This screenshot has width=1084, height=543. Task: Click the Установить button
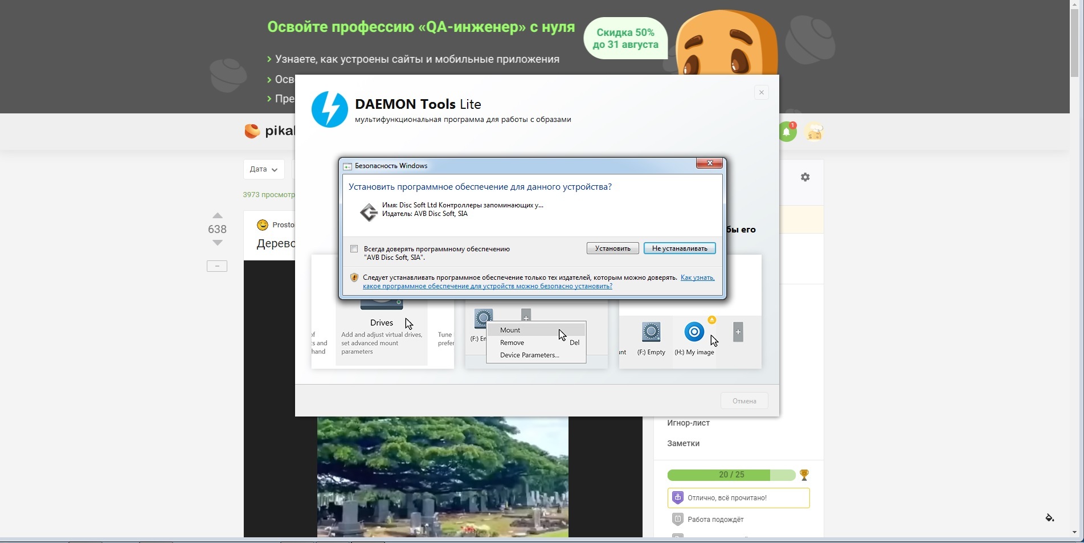612,248
